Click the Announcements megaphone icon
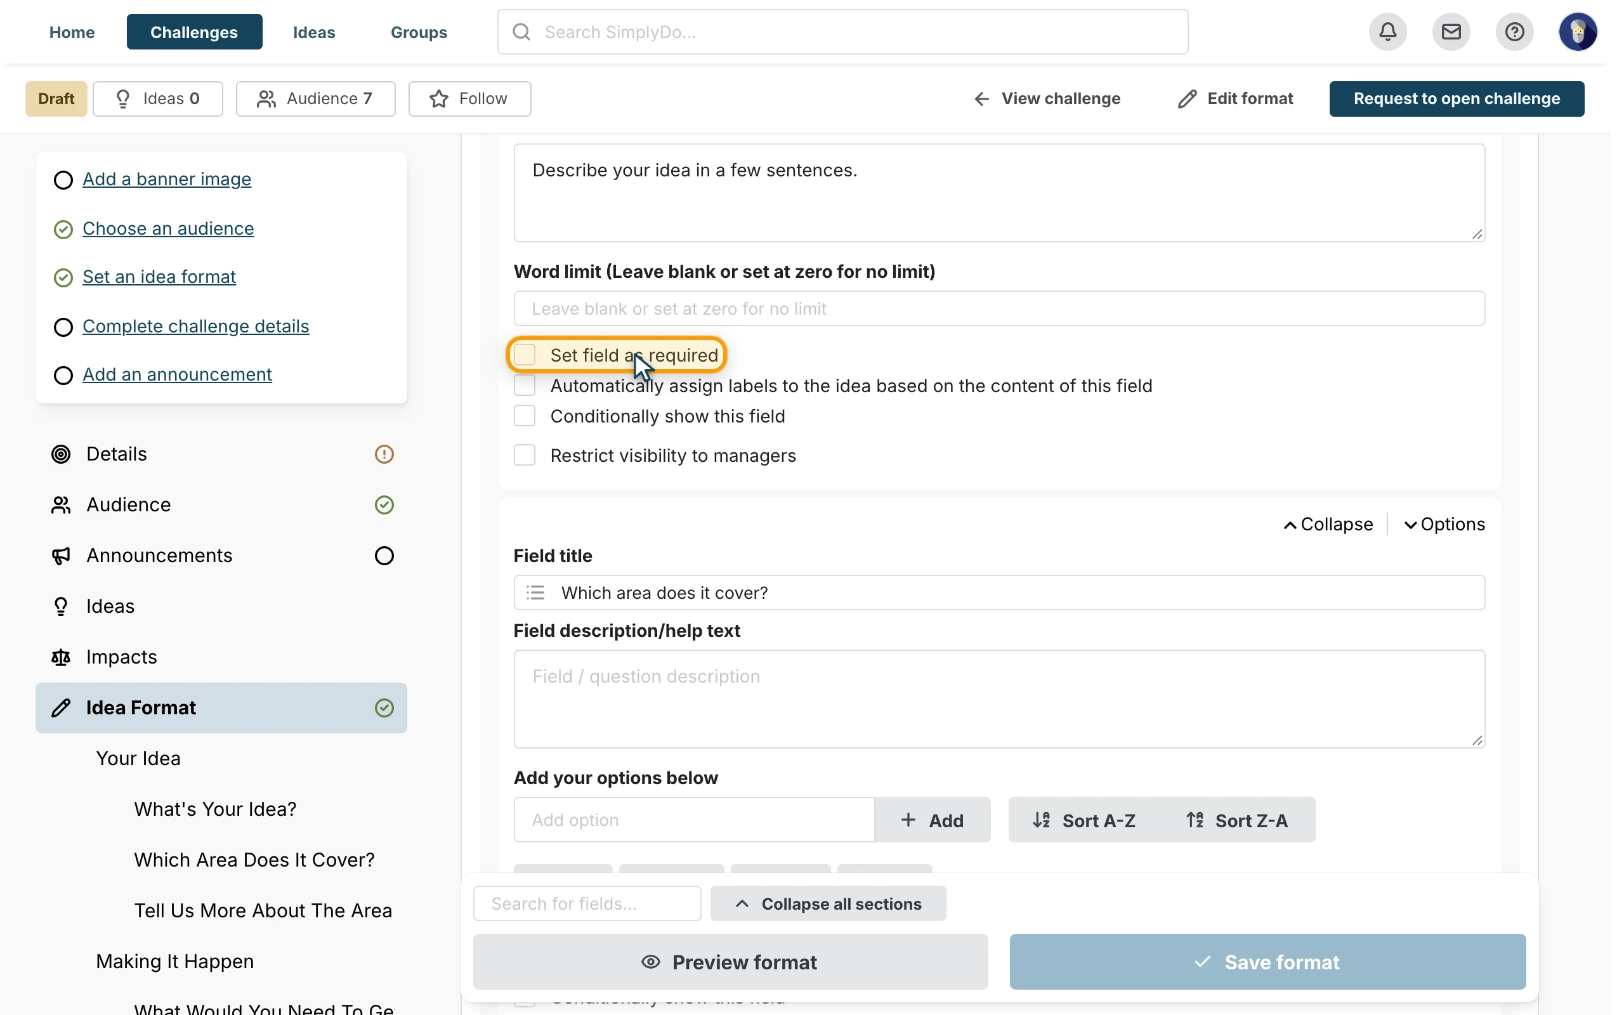This screenshot has width=1624, height=1015. tap(61, 556)
